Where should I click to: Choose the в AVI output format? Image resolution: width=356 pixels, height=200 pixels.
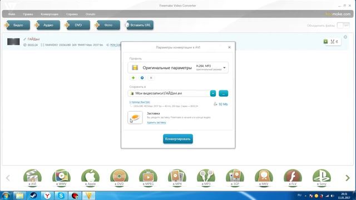click(x=32, y=178)
